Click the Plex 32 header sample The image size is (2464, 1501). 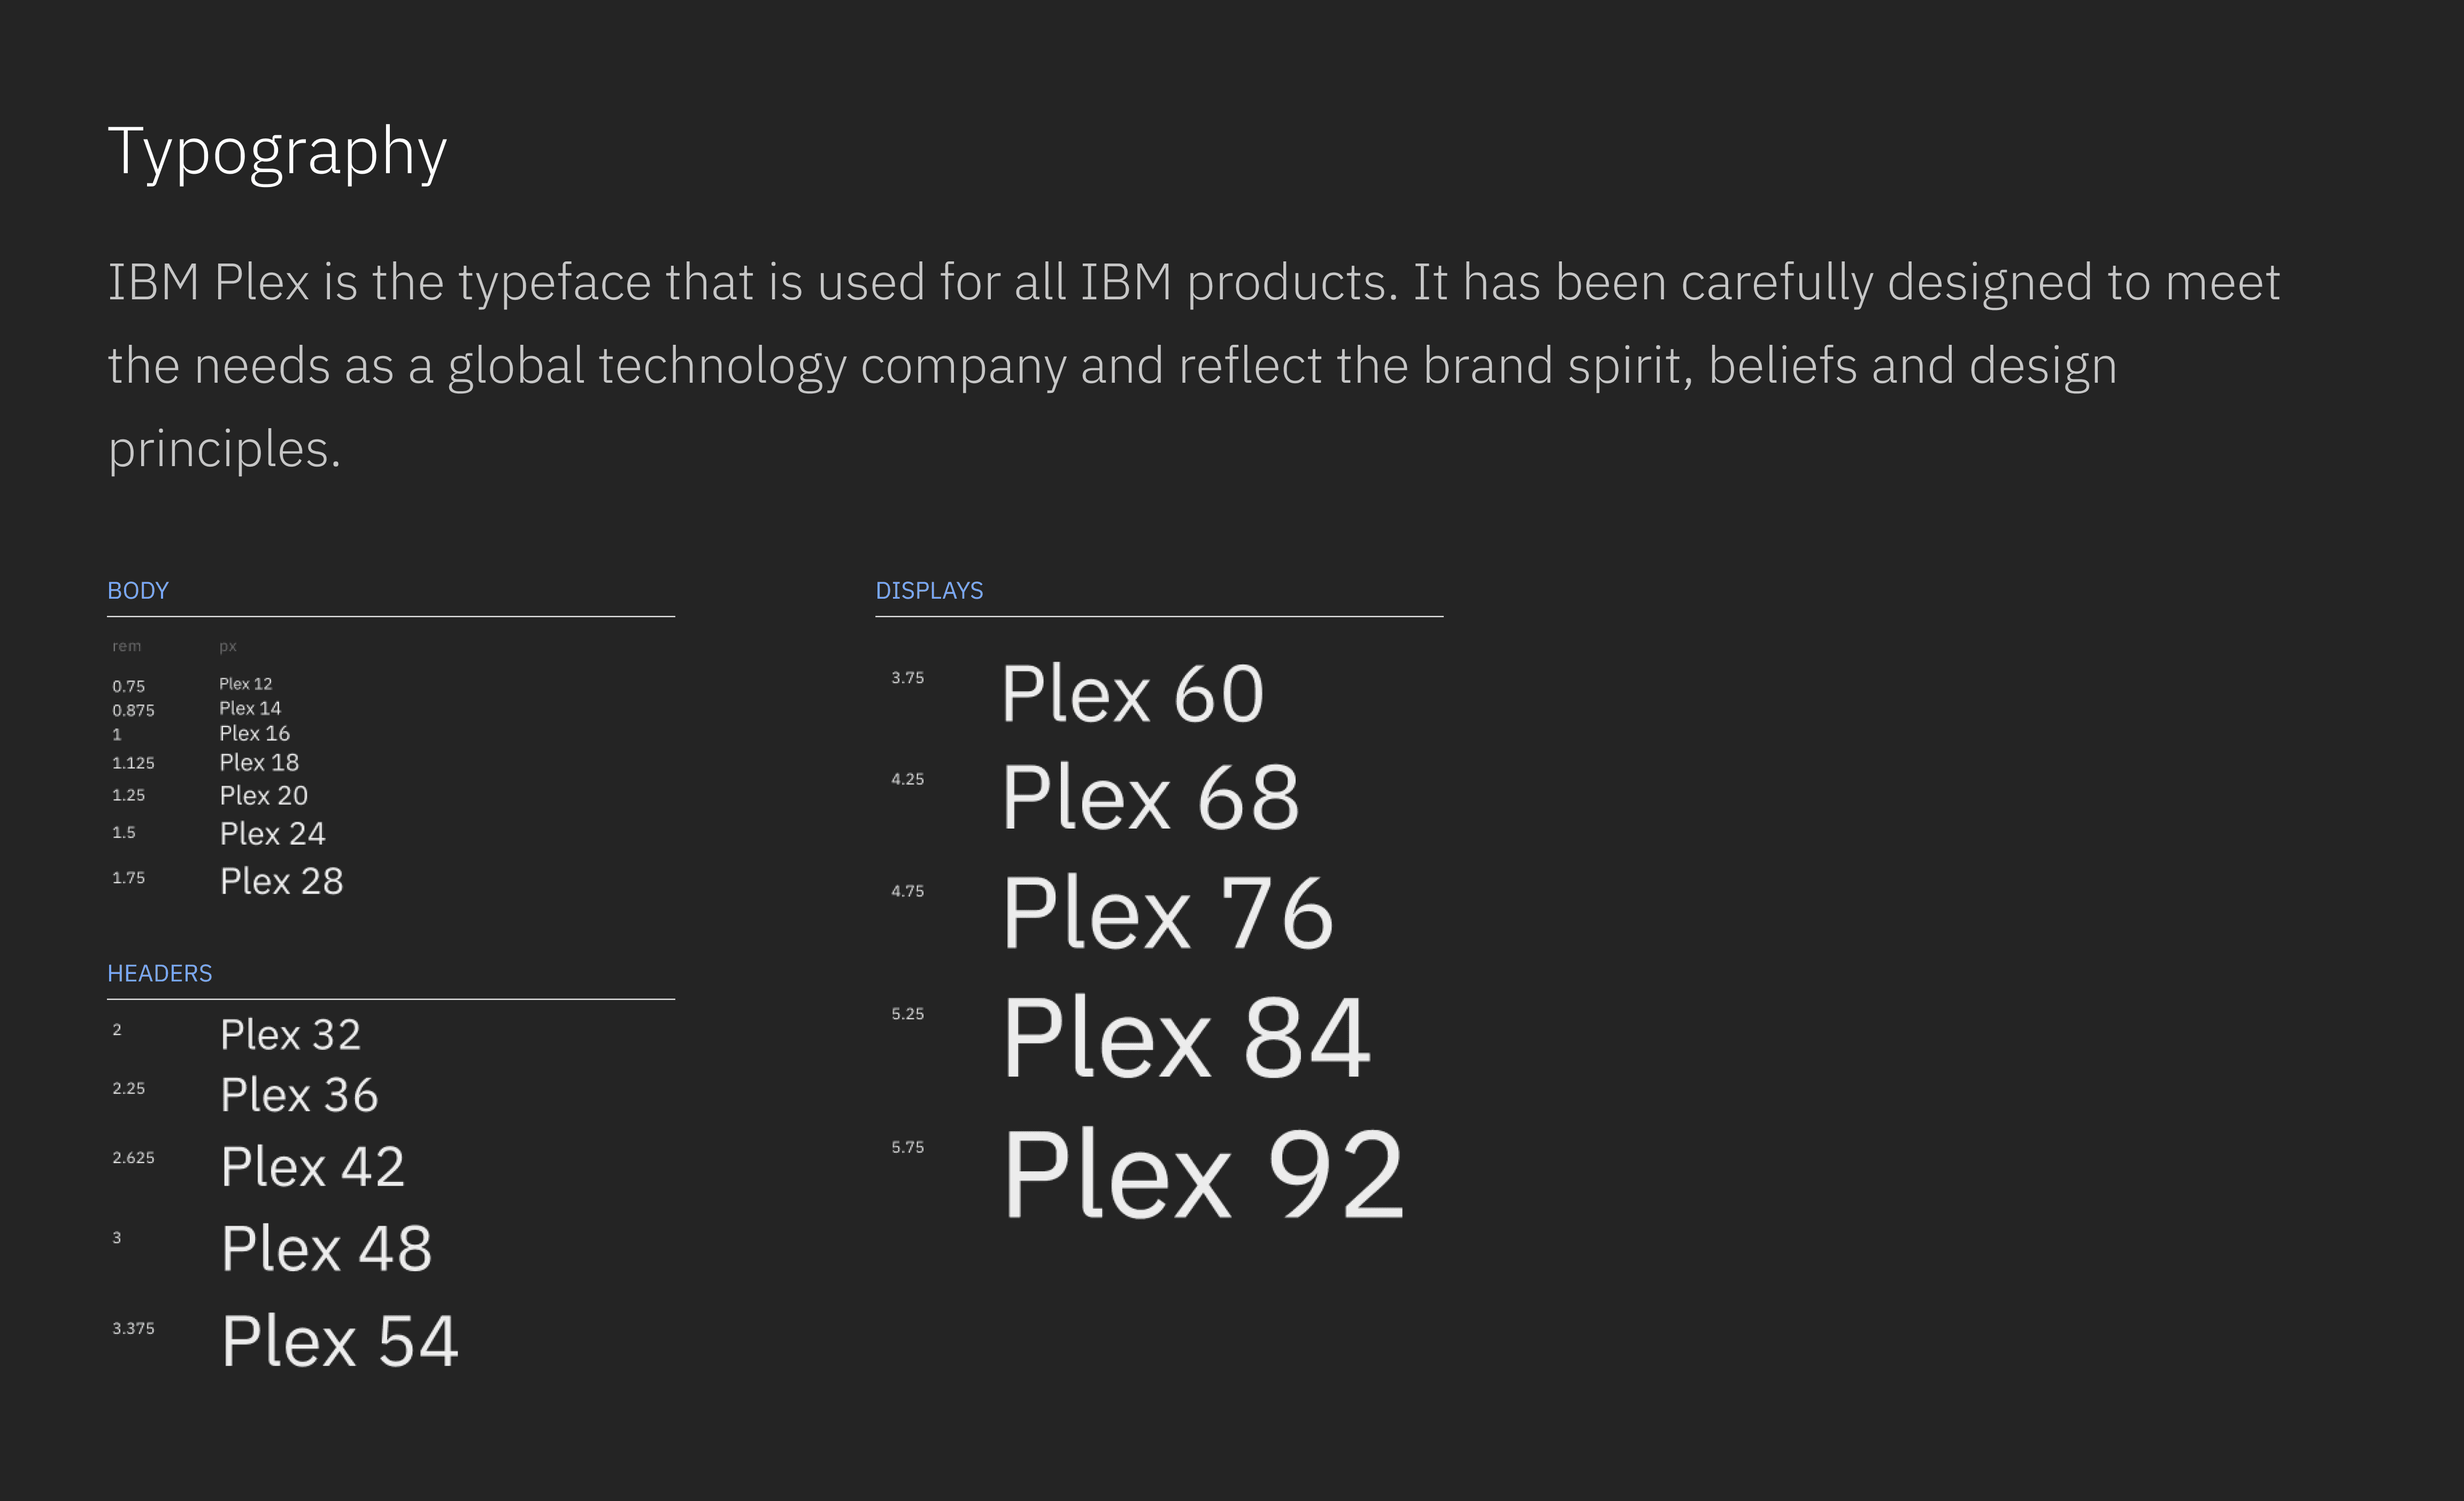coord(291,1035)
